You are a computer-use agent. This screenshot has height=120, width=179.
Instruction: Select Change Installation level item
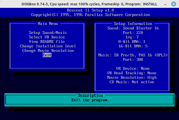click(48, 46)
